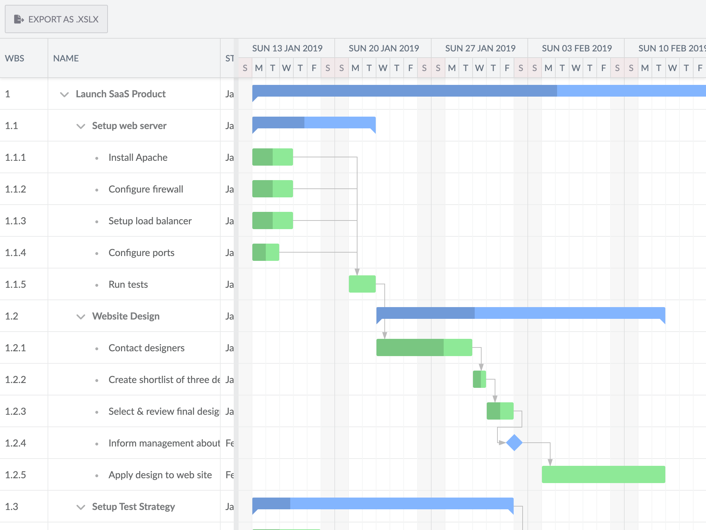Click the bullet icon next to Setup load balancer

click(97, 221)
